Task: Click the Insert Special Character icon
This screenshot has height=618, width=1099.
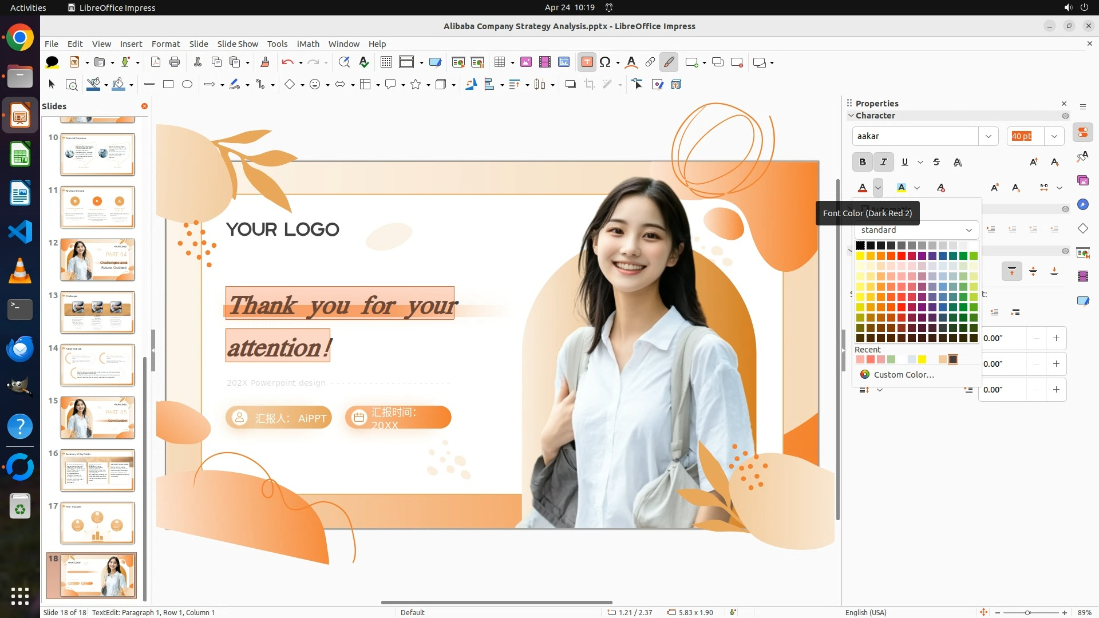Action: click(605, 62)
